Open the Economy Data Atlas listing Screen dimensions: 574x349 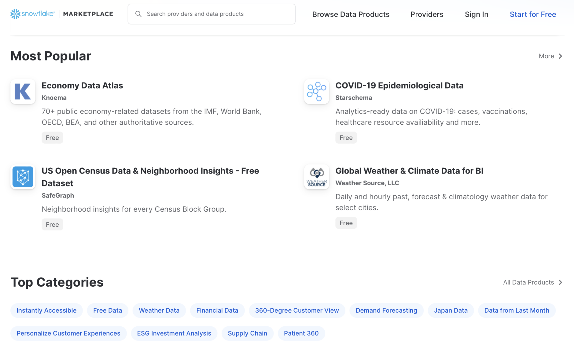pyautogui.click(x=82, y=85)
